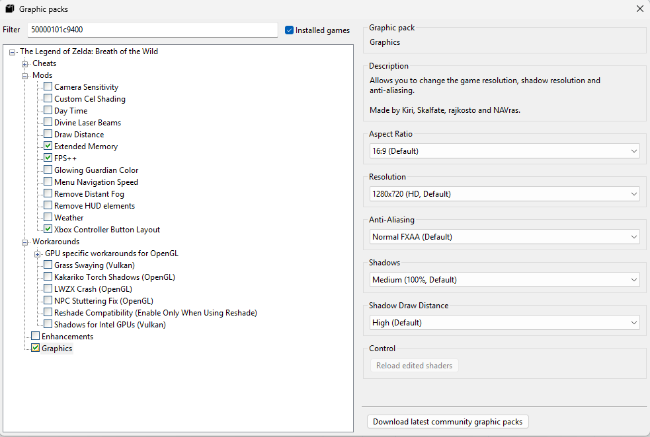Image resolution: width=650 pixels, height=437 pixels.
Task: Open the Shadow Draw Distance dropdown
Action: click(x=505, y=323)
